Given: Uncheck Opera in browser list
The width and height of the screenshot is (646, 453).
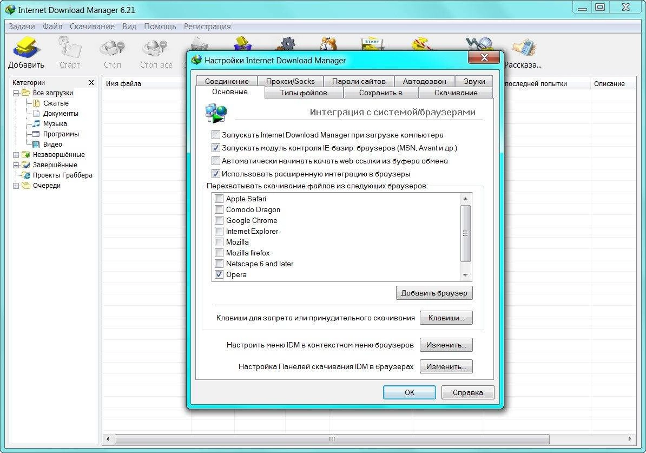Looking at the screenshot, I should pos(219,274).
